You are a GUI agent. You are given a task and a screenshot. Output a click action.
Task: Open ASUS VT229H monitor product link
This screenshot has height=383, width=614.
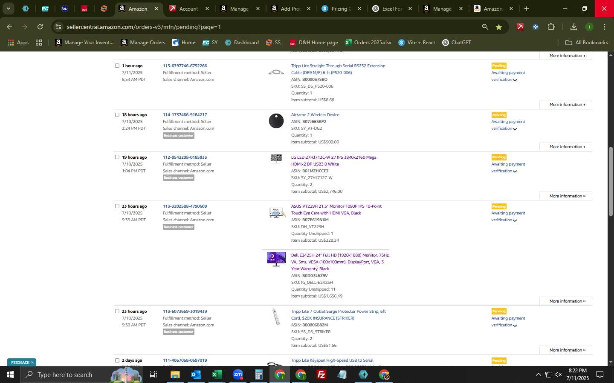[x=336, y=209]
